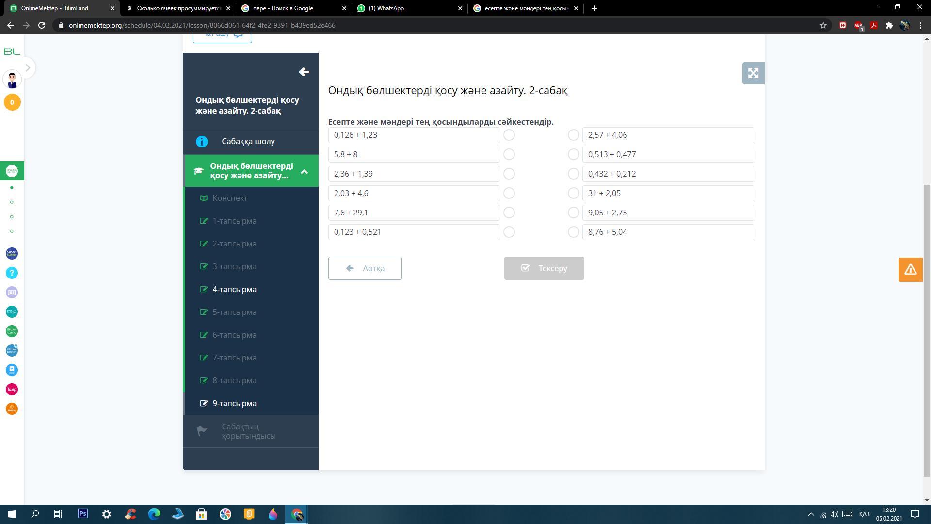Select the radio circle for 0,123 + 0,521

(x=509, y=232)
